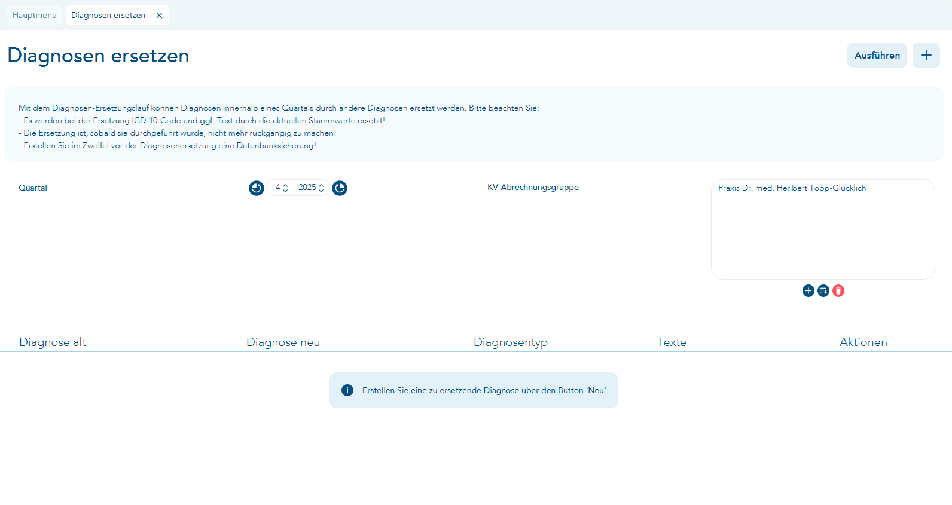Add new diagnosis with top-right plus button
This screenshot has height=505, width=952.
pos(926,56)
